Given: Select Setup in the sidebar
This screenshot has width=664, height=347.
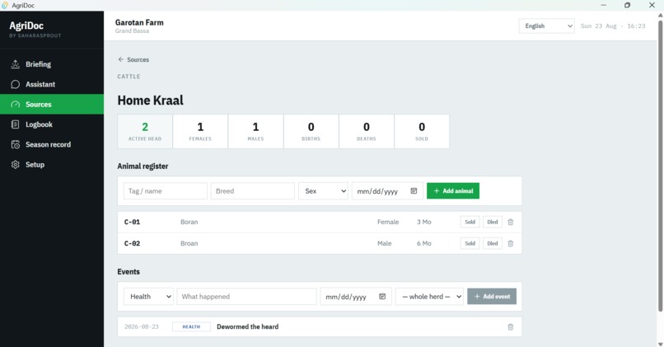Looking at the screenshot, I should pyautogui.click(x=52, y=164).
